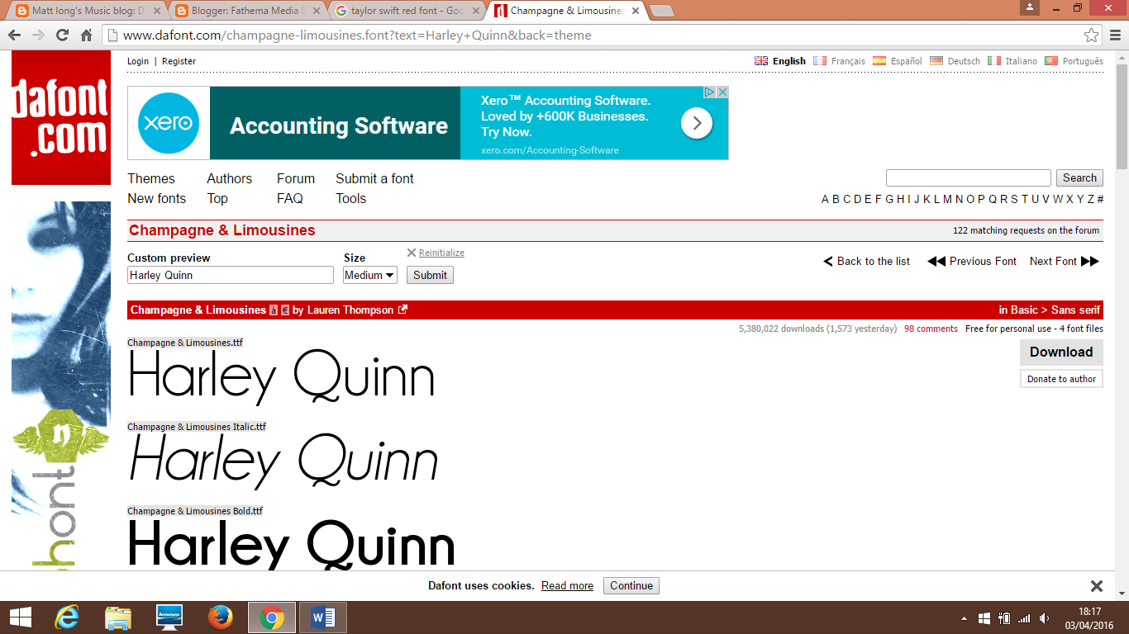Open a new browser tab

pos(661,11)
